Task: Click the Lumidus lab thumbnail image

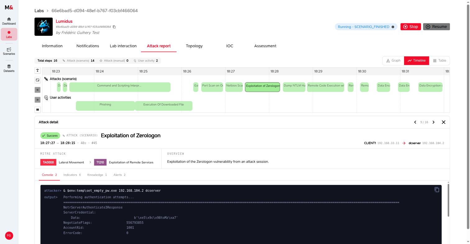Action: pyautogui.click(x=44, y=27)
